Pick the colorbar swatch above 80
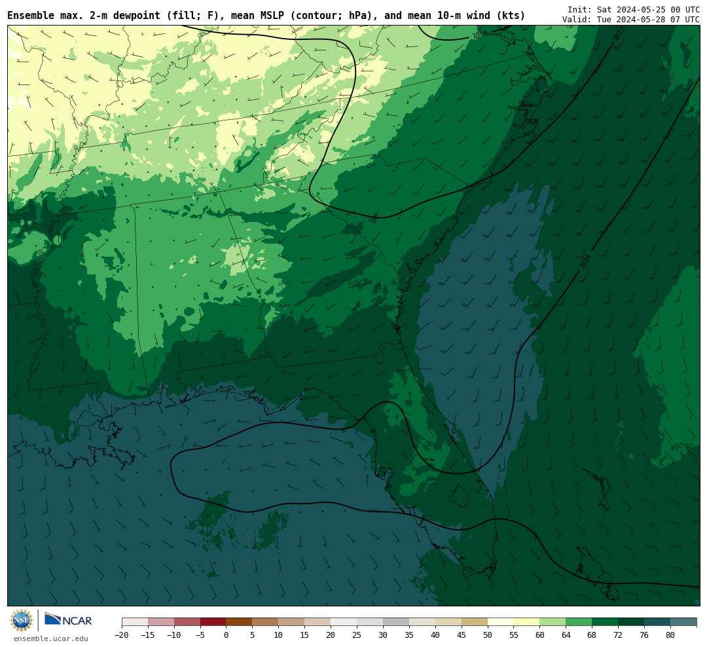The height and width of the screenshot is (647, 707). 683,622
